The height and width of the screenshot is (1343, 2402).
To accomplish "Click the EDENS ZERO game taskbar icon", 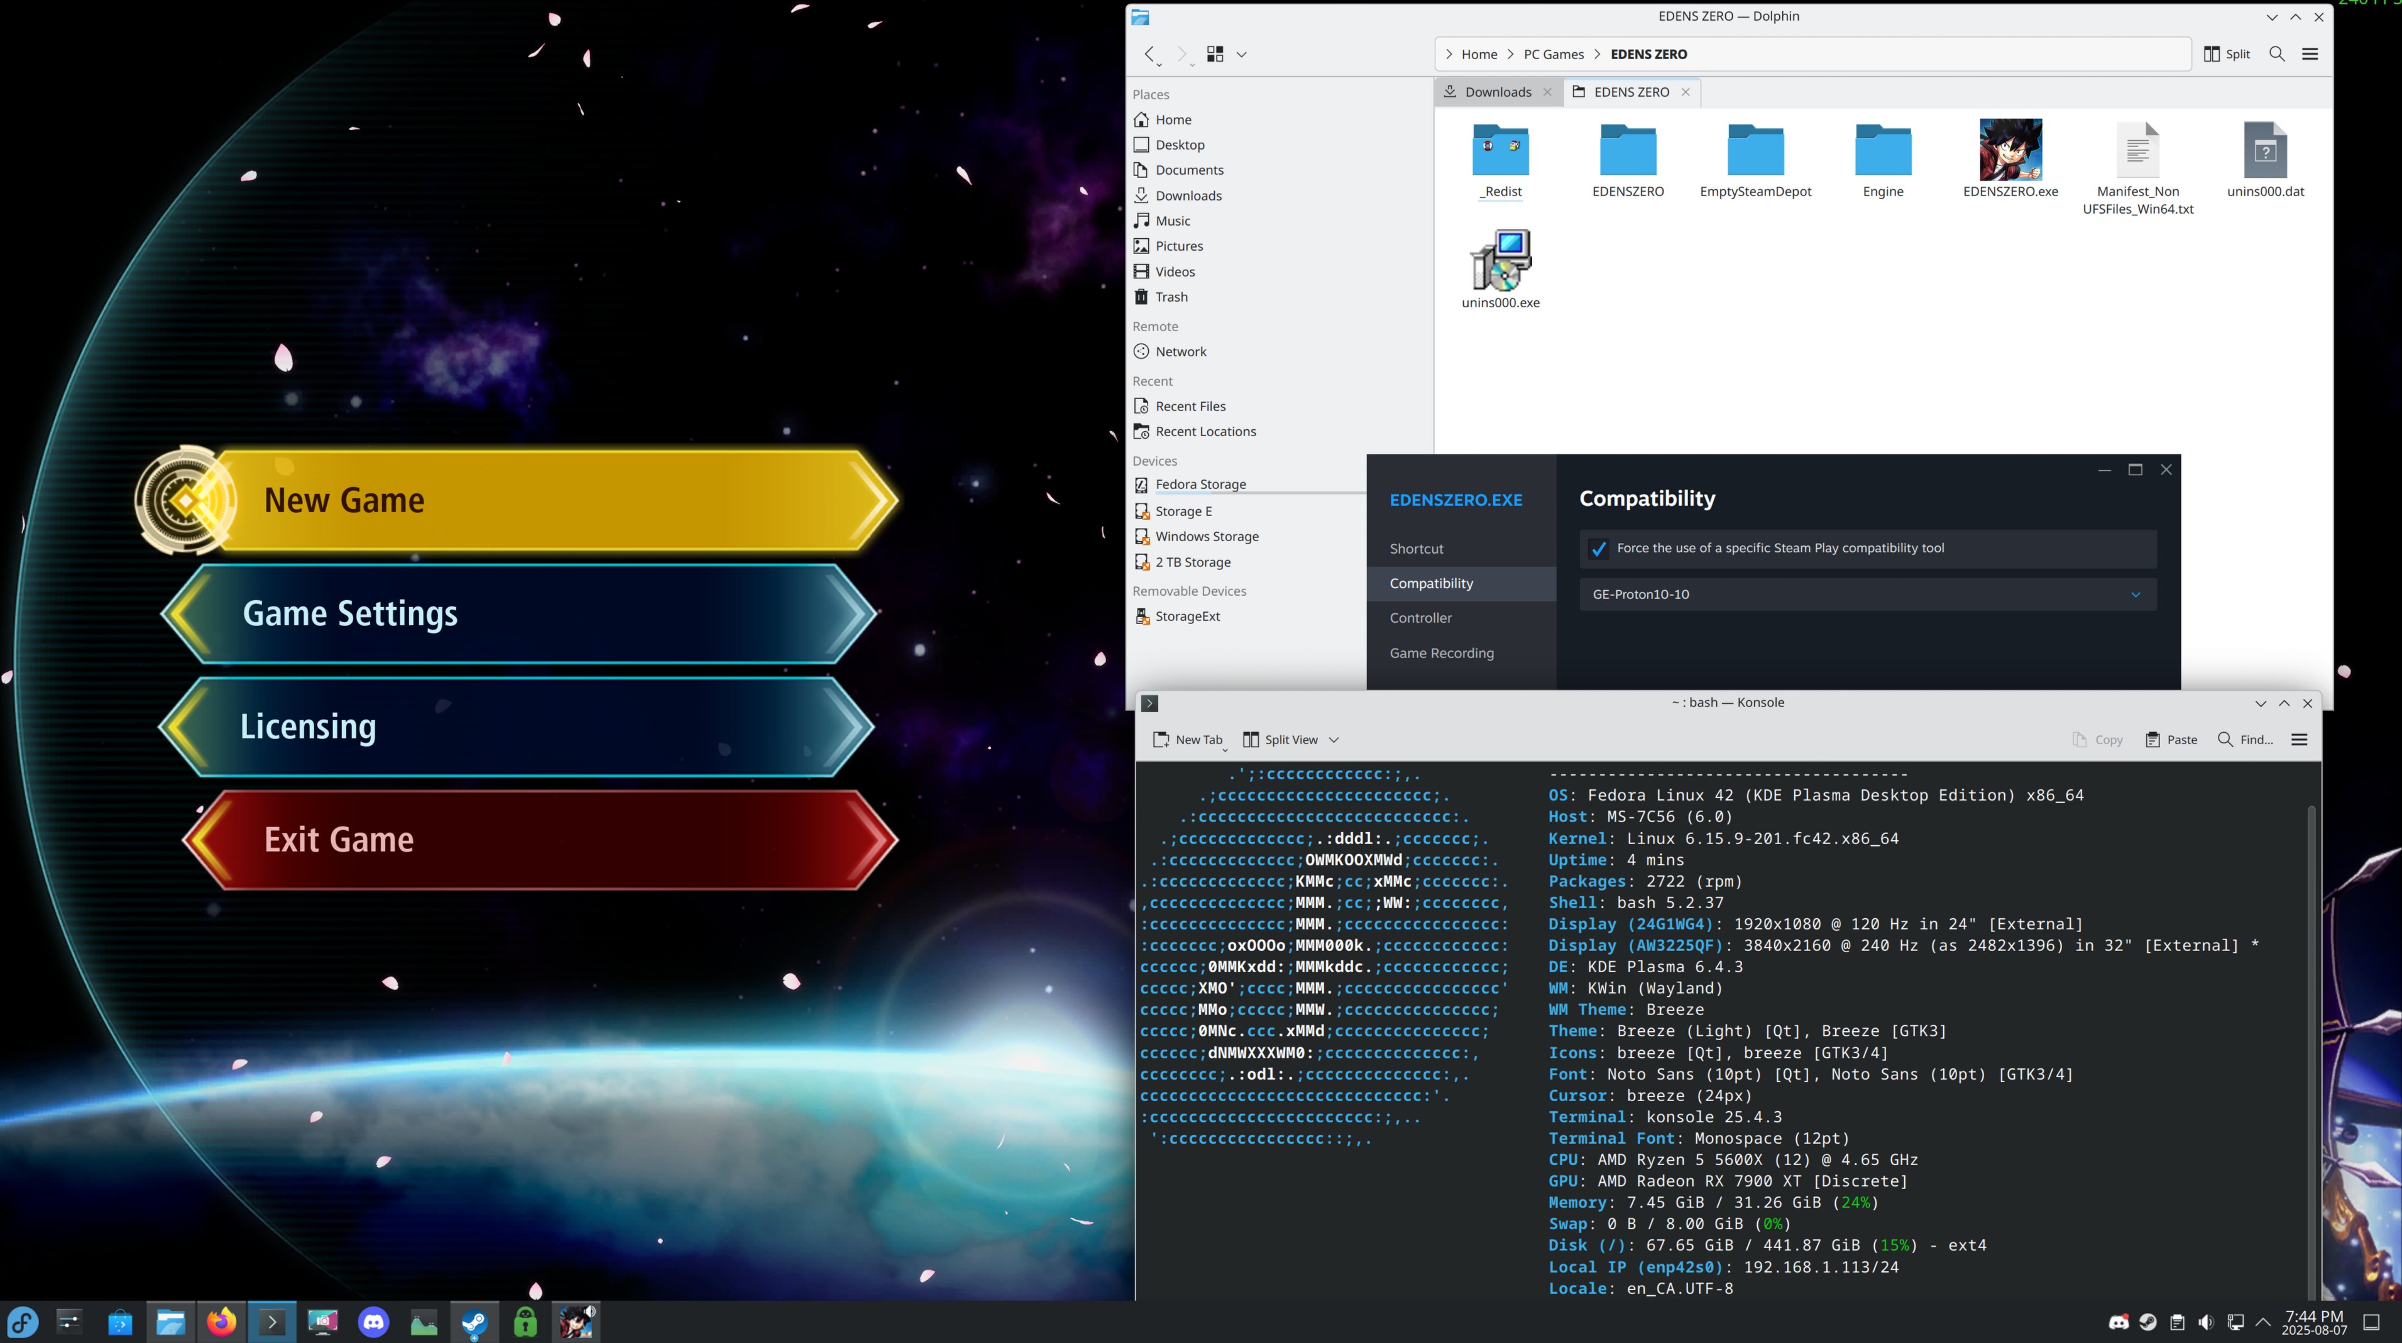I will coord(575,1322).
